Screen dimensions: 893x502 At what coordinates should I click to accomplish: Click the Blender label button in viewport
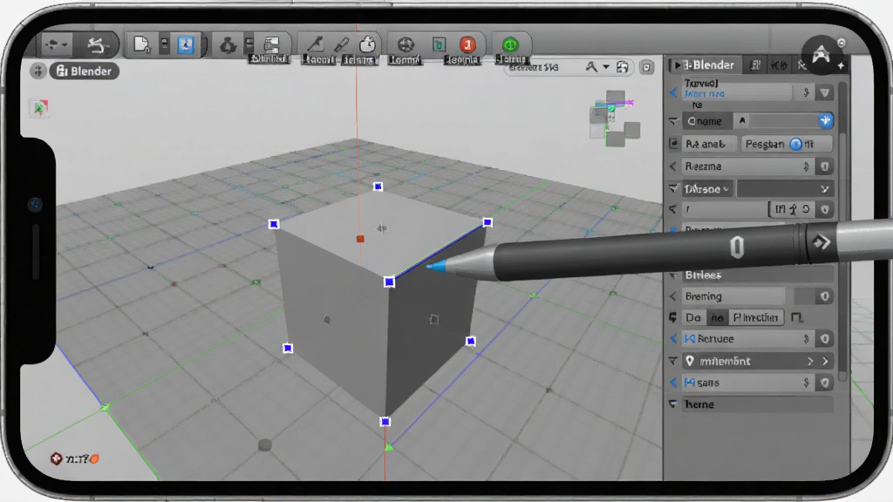click(85, 71)
